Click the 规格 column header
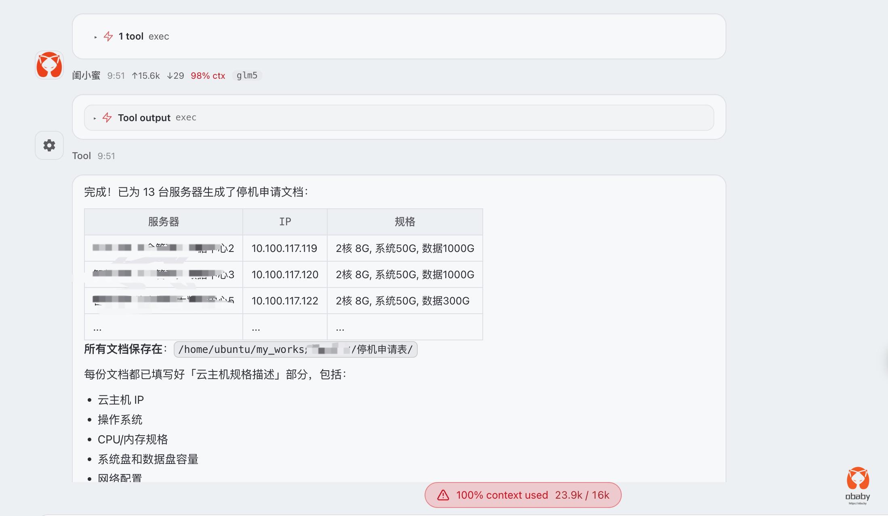The height and width of the screenshot is (516, 888). 405,222
